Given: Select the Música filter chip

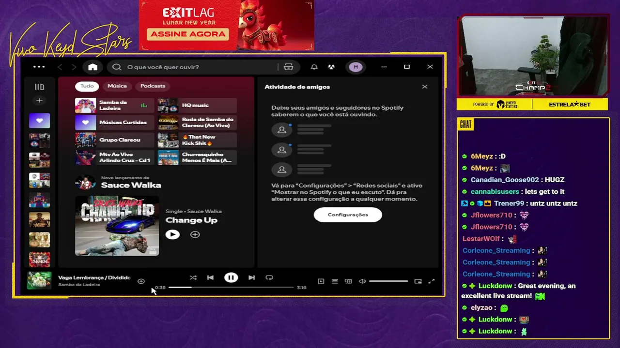Looking at the screenshot, I should [x=117, y=86].
